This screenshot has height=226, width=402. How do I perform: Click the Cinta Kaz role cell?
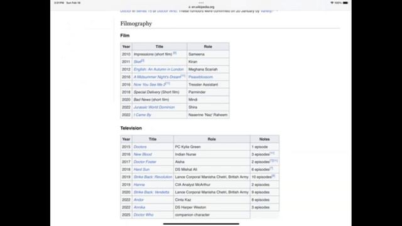(x=212, y=200)
